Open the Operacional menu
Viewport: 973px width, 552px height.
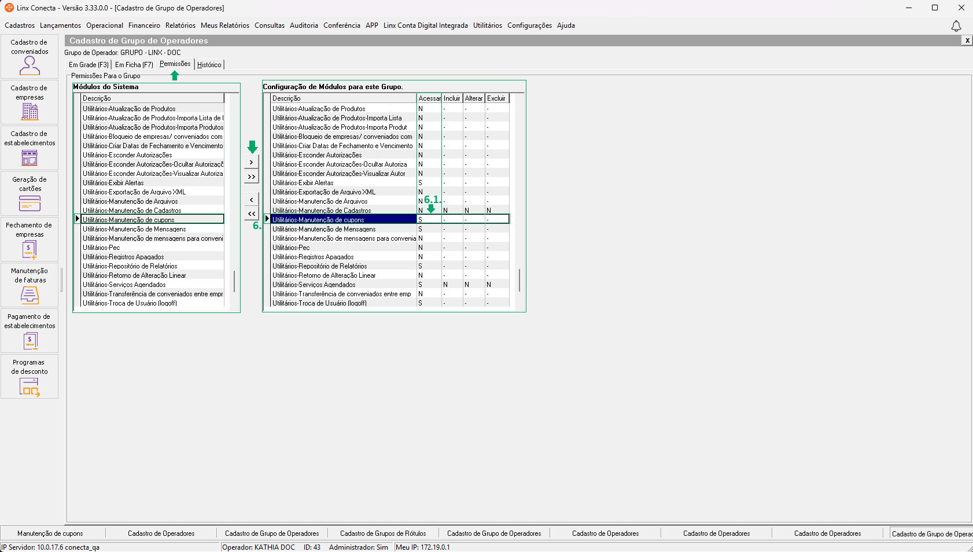pyautogui.click(x=105, y=25)
